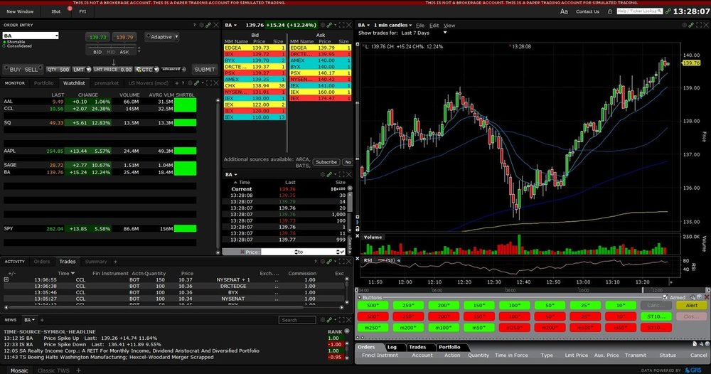Image resolution: width=711 pixels, height=374 pixels.
Task: Switch to Portfolio tab in Monitor
Action: [x=43, y=83]
